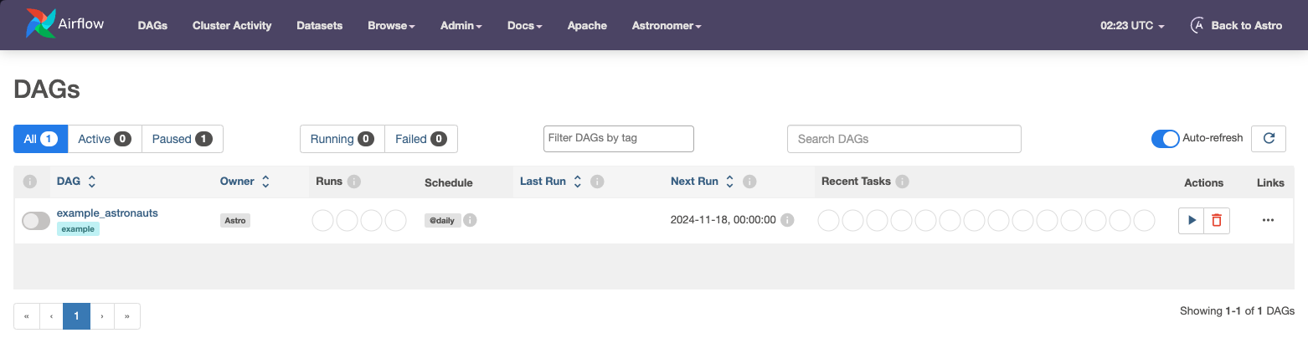Delete the example_astronauts DAG with trash icon
Screen dimensions: 1308x338
(1217, 221)
